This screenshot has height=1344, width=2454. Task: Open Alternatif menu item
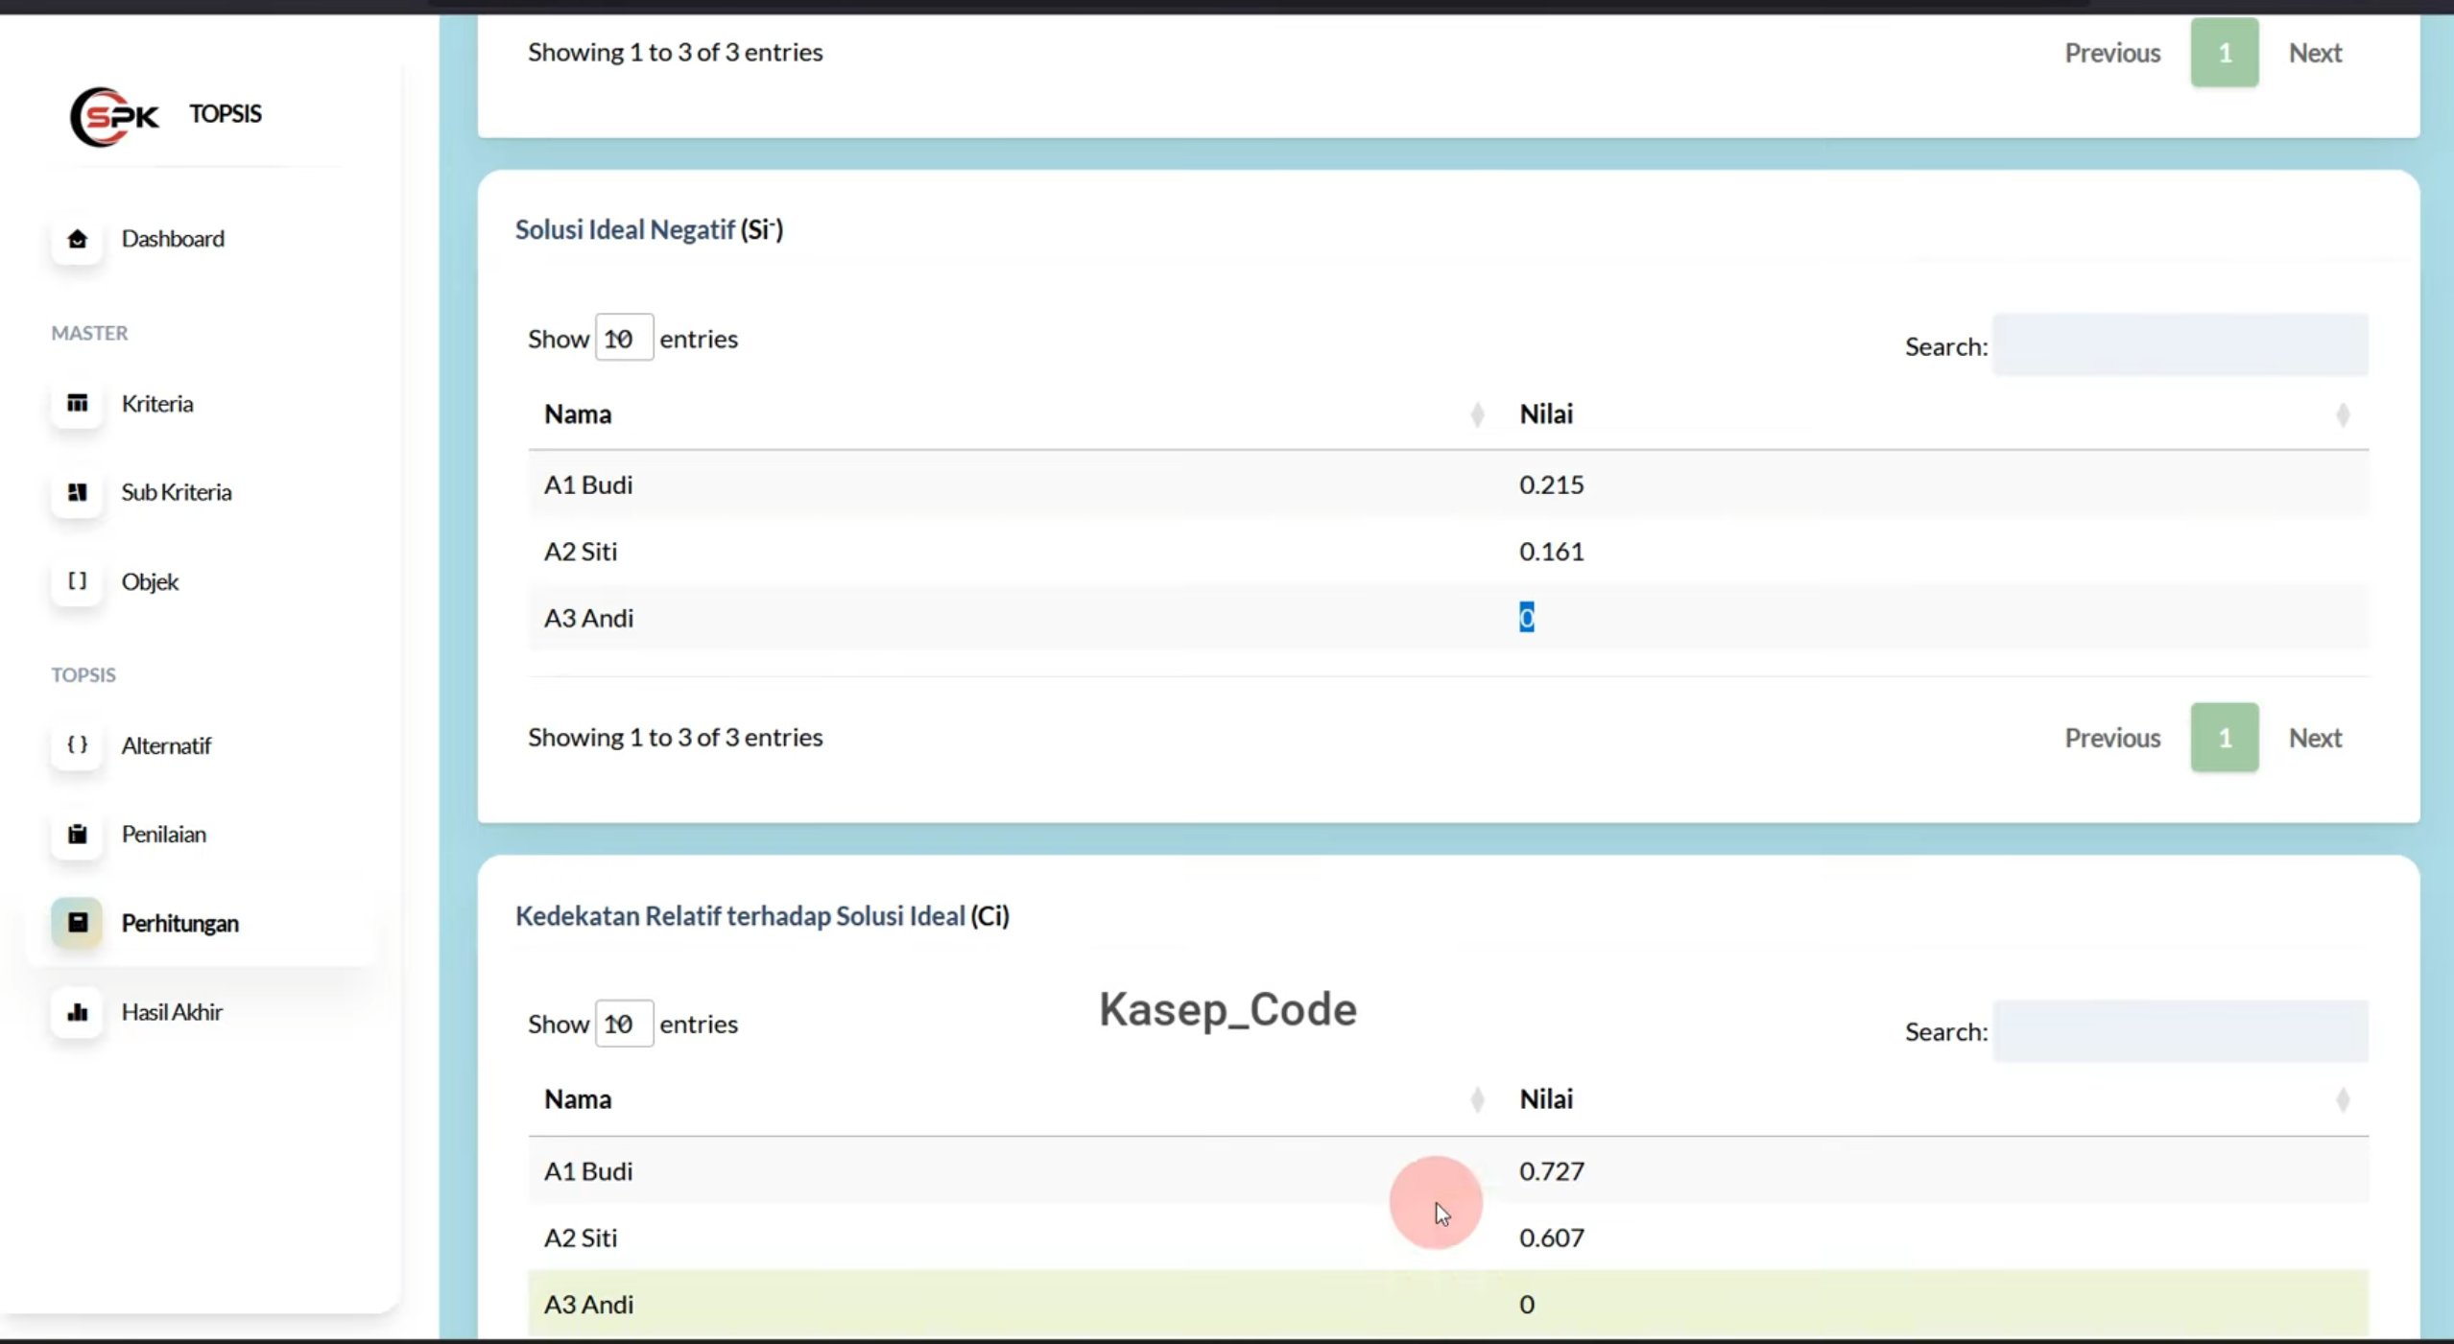[x=166, y=745]
